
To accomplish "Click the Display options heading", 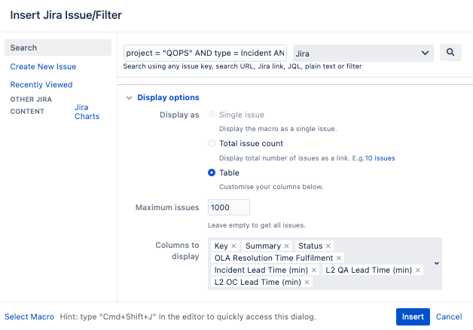I will (168, 97).
